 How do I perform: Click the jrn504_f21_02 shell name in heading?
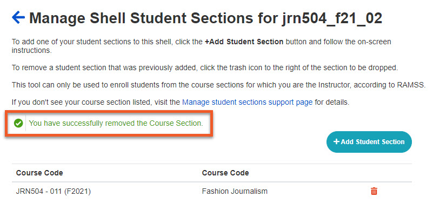[332, 18]
